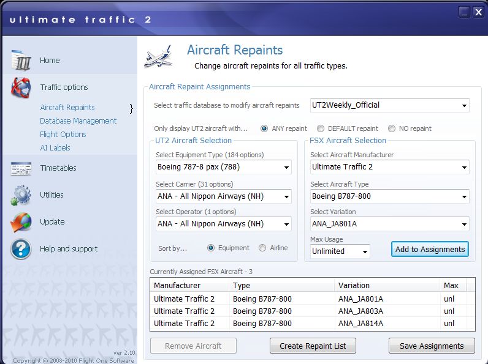Open Select Variation dropdown
488x364 pixels.
pyautogui.click(x=390, y=224)
